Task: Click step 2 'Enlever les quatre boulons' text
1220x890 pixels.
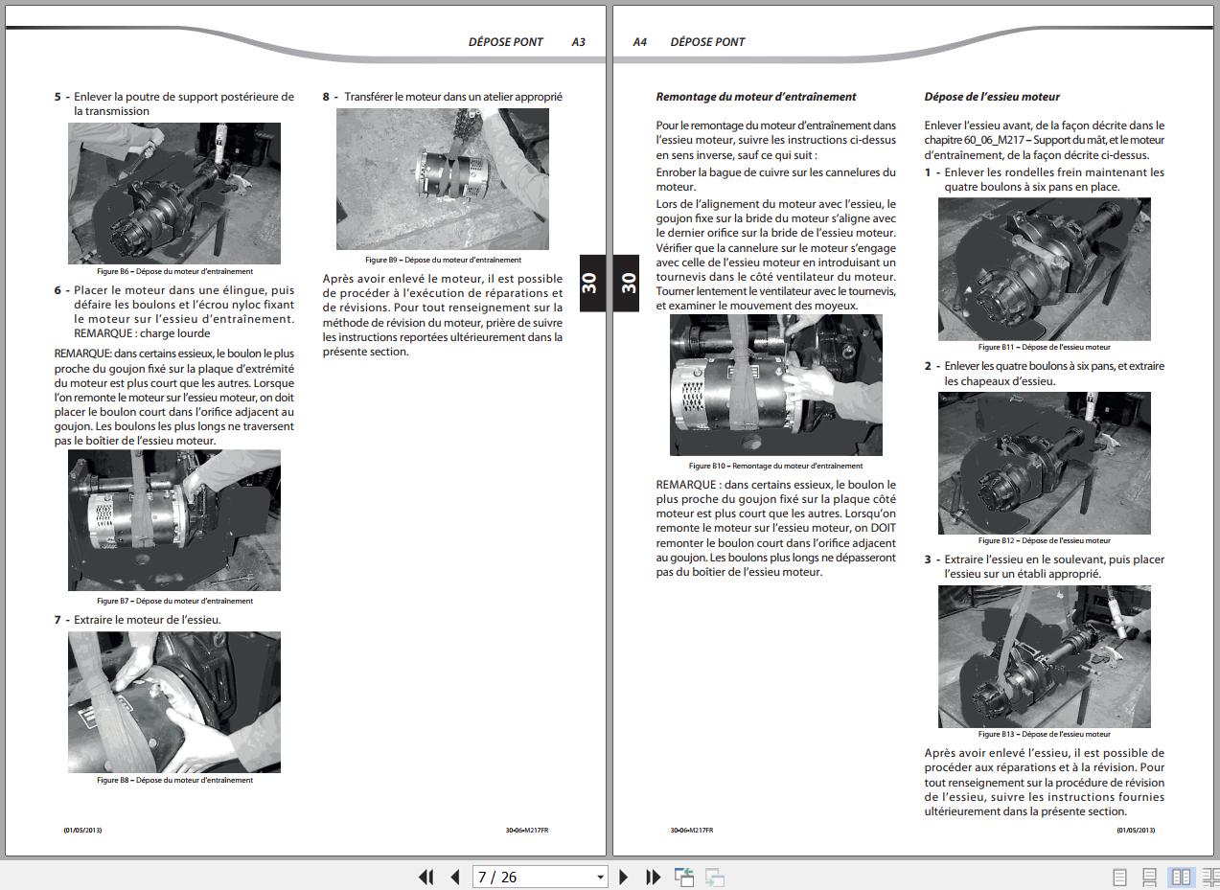Action: point(1045,374)
